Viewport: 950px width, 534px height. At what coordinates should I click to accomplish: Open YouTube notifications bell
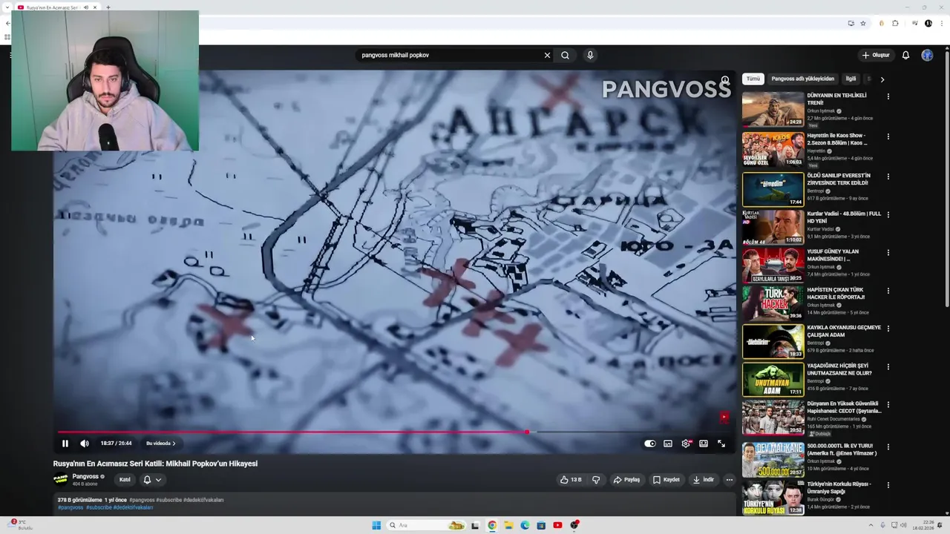click(x=905, y=55)
